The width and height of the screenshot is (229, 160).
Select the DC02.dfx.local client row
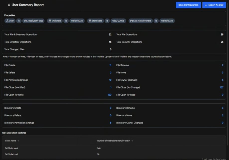click(x=114, y=148)
